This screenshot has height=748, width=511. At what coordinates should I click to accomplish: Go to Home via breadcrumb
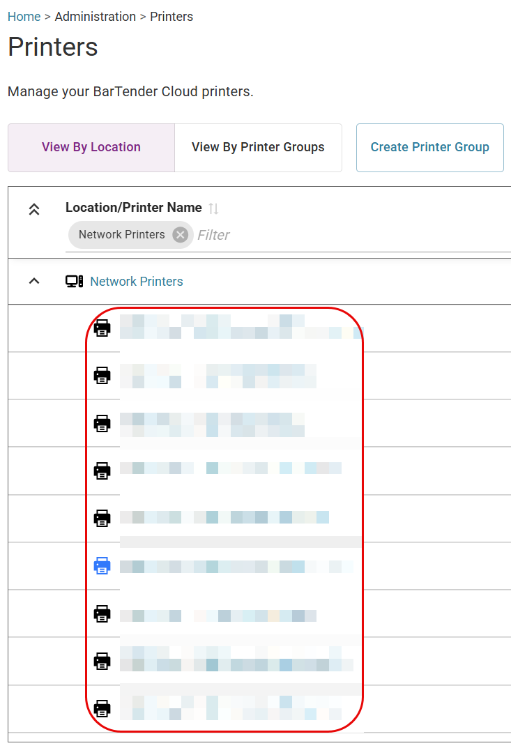pyautogui.click(x=24, y=17)
